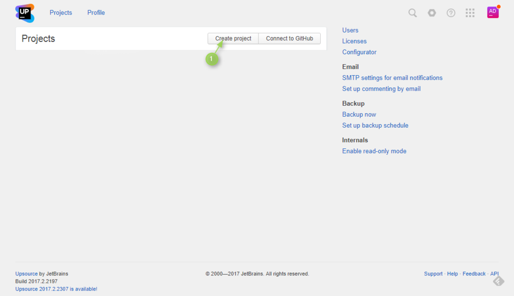Open the administration hexagon icon
514x296 pixels.
pyautogui.click(x=432, y=13)
